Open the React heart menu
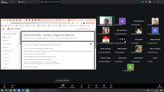Screen dimensions: 164x92 point(89,86)
